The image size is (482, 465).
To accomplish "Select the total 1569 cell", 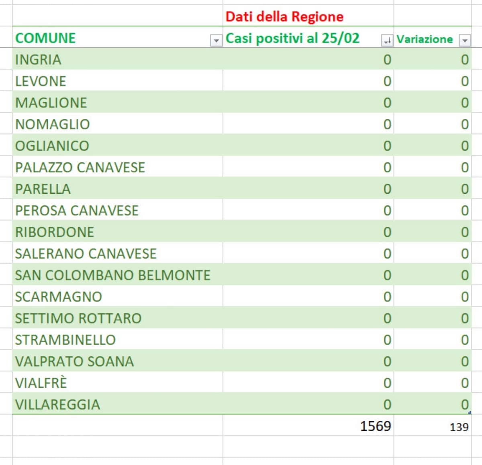I will pyautogui.click(x=375, y=426).
